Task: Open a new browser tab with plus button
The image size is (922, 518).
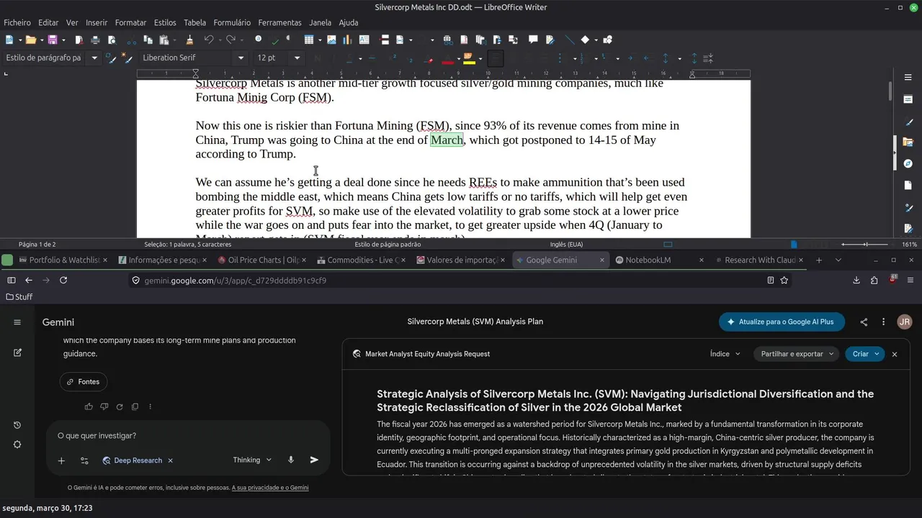Action: 819,260
